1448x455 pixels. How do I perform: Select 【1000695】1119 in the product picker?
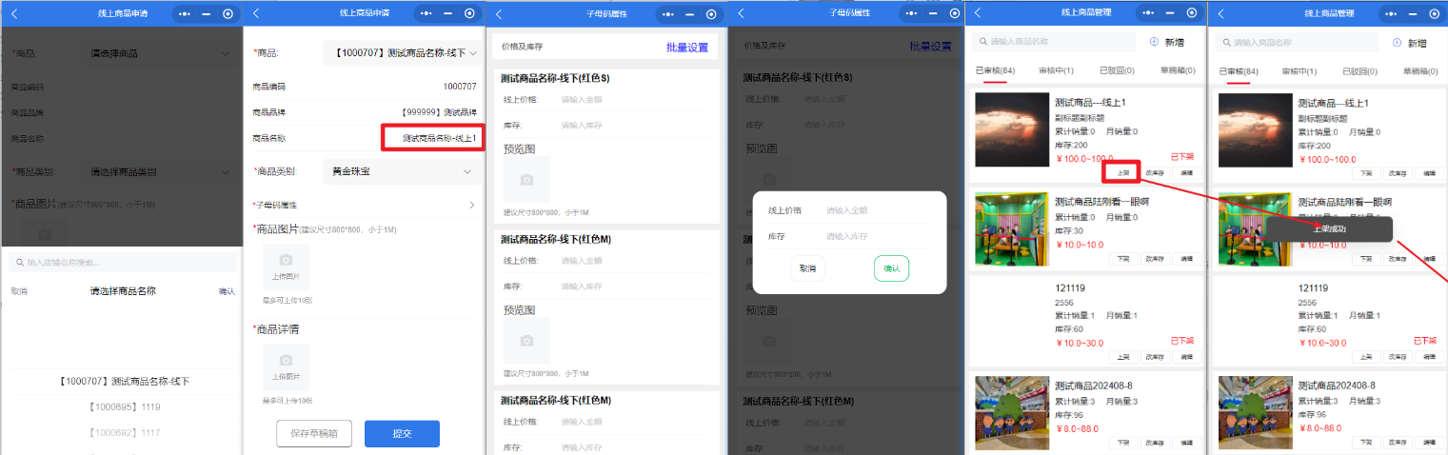pos(126,406)
